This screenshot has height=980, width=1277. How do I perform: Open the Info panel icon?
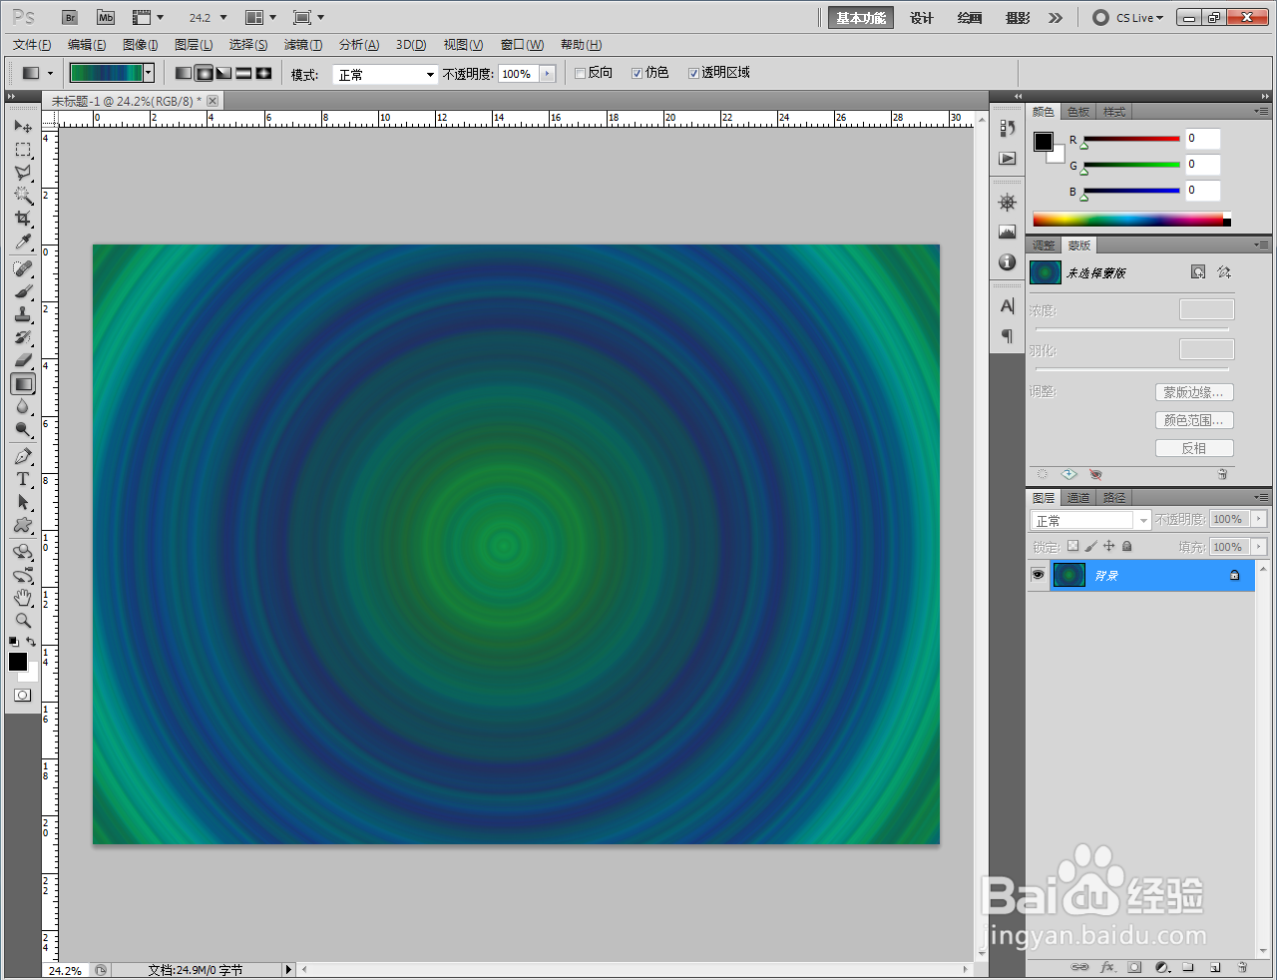[x=1008, y=262]
